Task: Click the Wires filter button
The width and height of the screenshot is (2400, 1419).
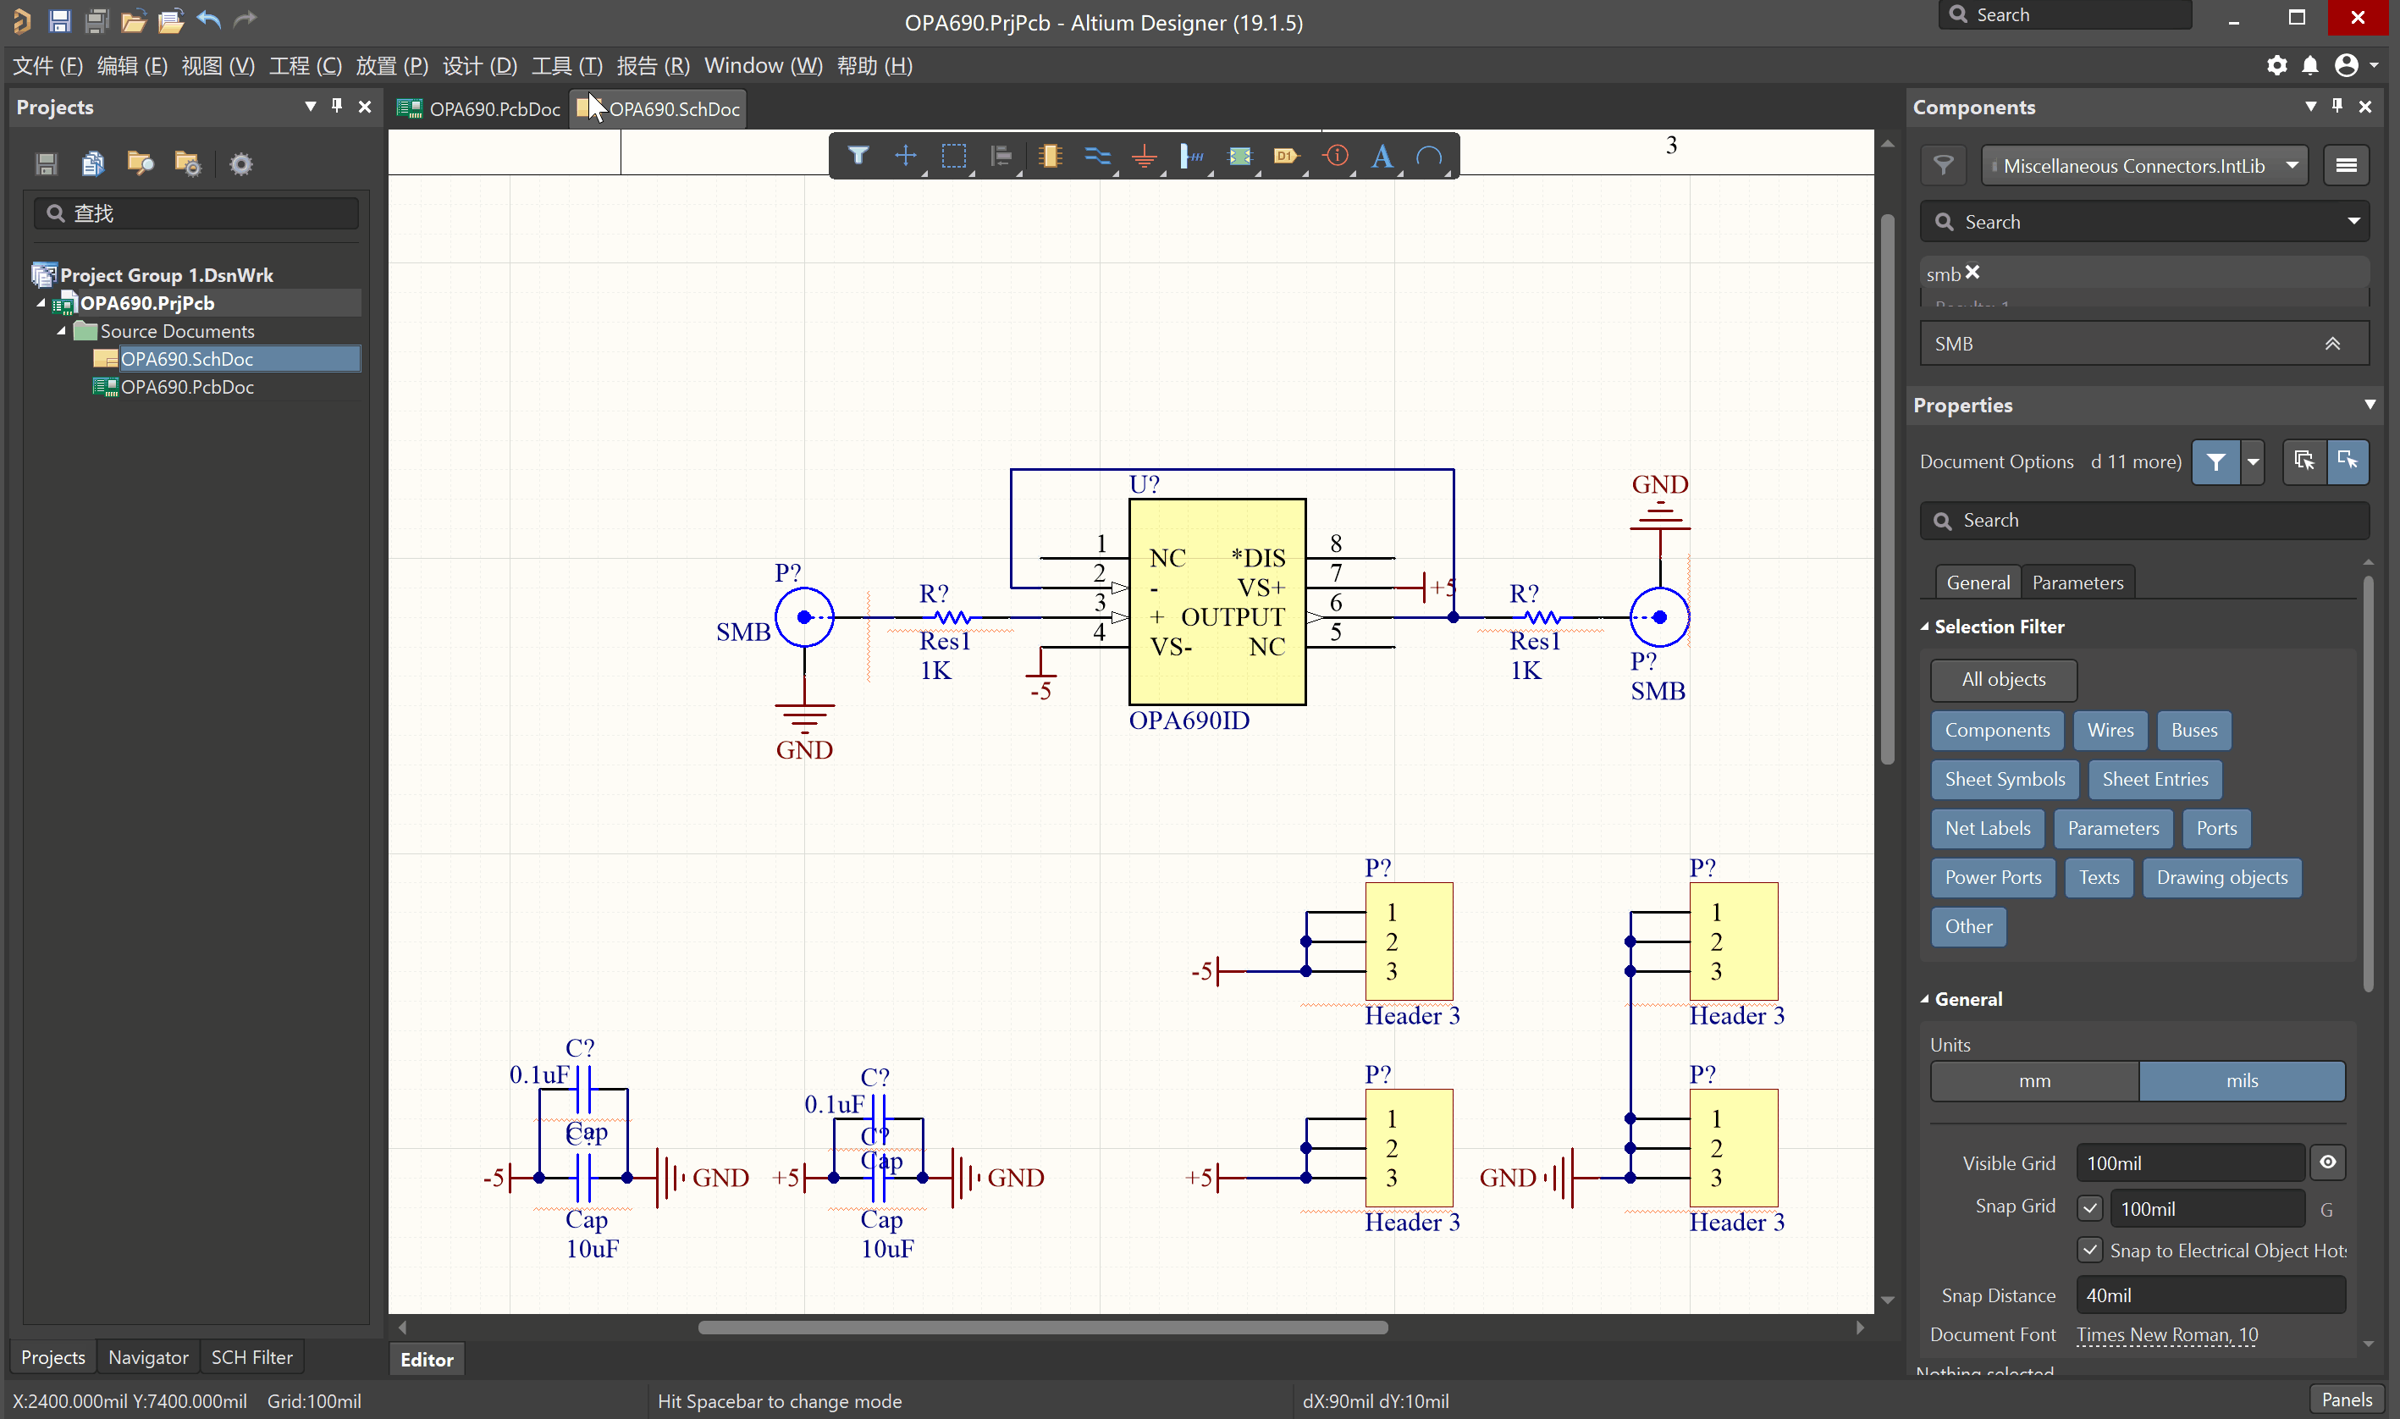Action: tap(2110, 731)
